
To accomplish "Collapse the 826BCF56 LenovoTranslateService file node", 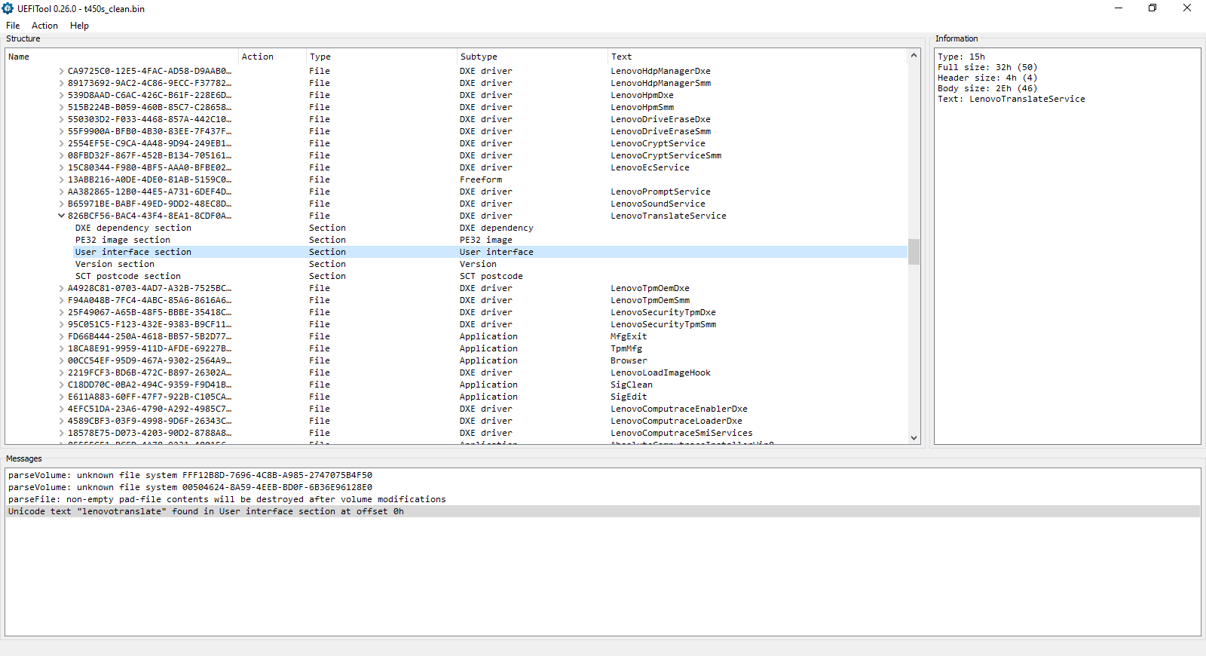I will [62, 216].
